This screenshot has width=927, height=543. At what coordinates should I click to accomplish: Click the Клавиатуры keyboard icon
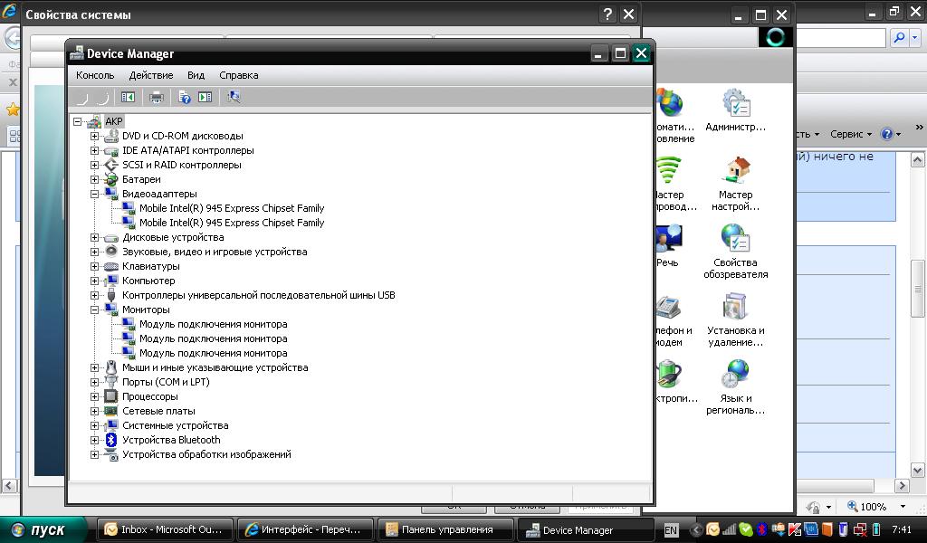tap(111, 266)
